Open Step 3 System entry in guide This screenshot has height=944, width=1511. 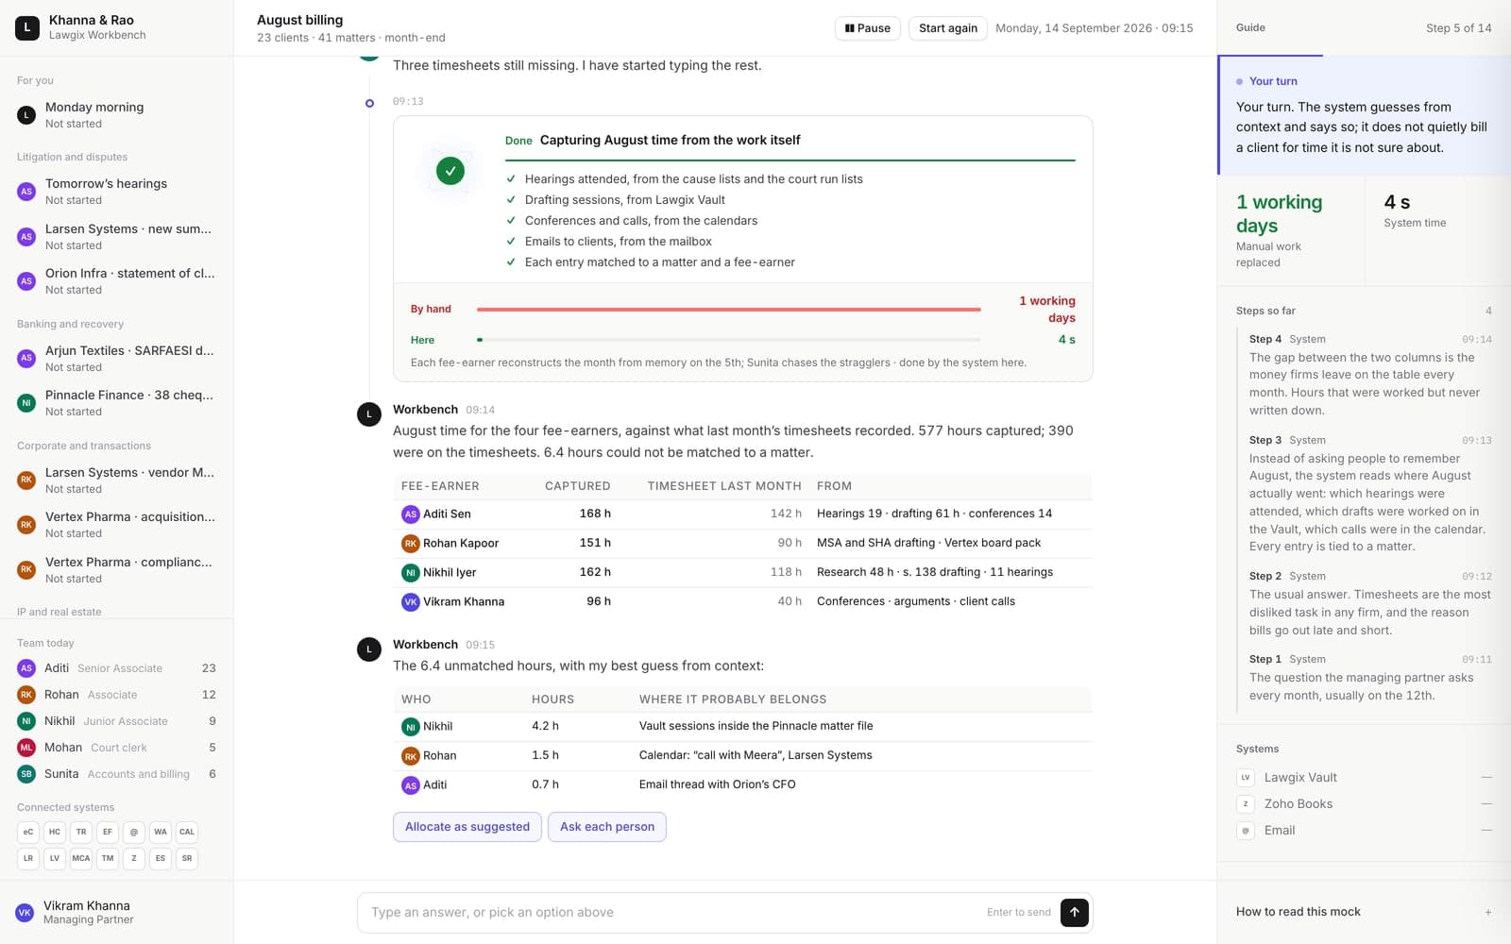coord(1369,493)
